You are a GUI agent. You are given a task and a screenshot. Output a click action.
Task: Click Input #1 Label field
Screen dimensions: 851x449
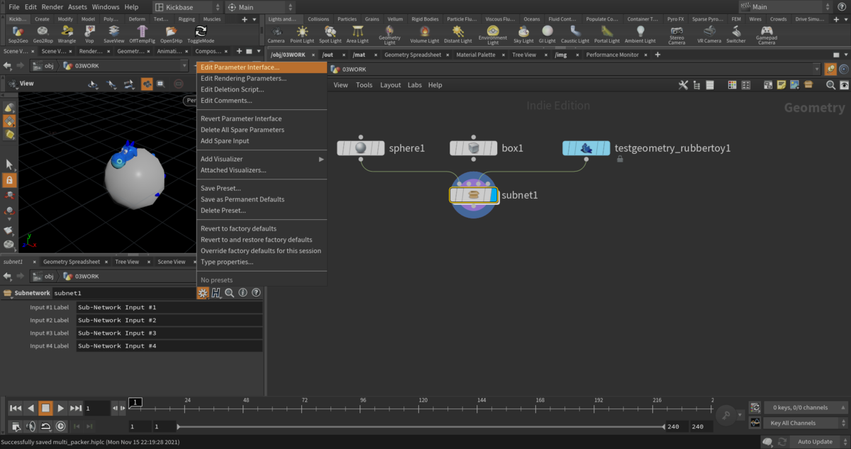pyautogui.click(x=169, y=308)
